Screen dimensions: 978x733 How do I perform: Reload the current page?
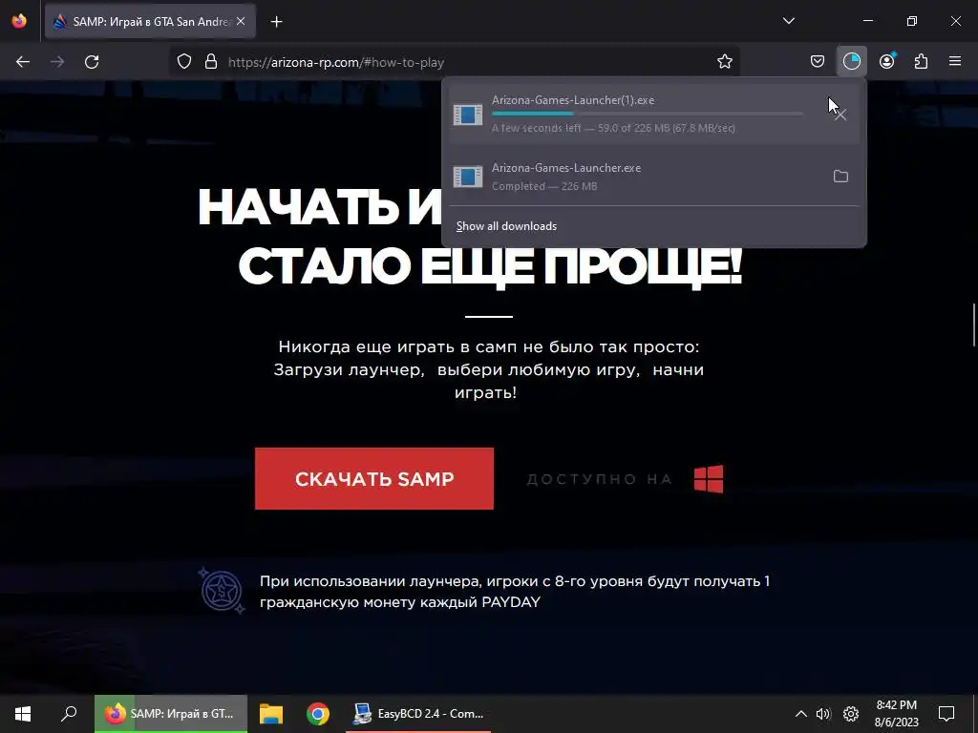click(92, 62)
